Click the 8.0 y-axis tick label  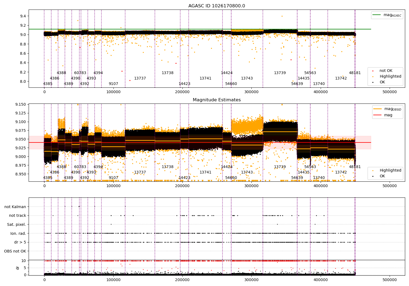(x=23, y=81)
